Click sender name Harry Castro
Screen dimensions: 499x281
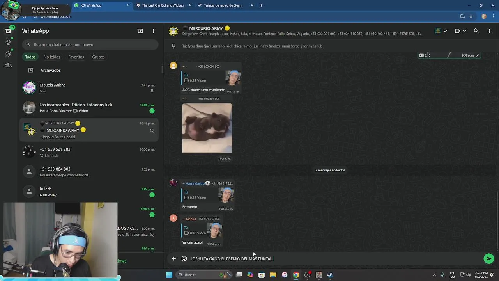195,183
